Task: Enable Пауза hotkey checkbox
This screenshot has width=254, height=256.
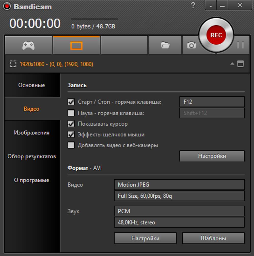Action: point(71,113)
